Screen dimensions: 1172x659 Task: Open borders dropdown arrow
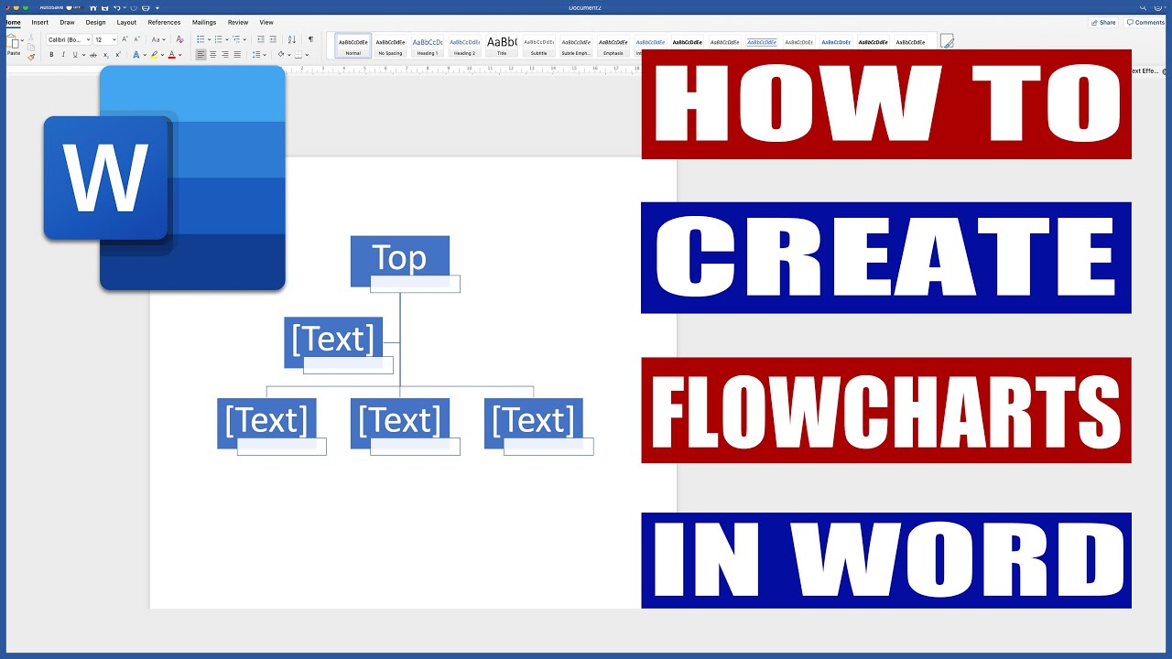point(307,55)
